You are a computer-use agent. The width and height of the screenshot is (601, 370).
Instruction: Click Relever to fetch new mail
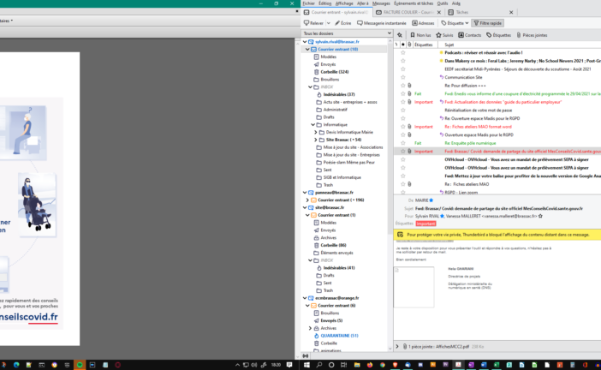point(314,23)
